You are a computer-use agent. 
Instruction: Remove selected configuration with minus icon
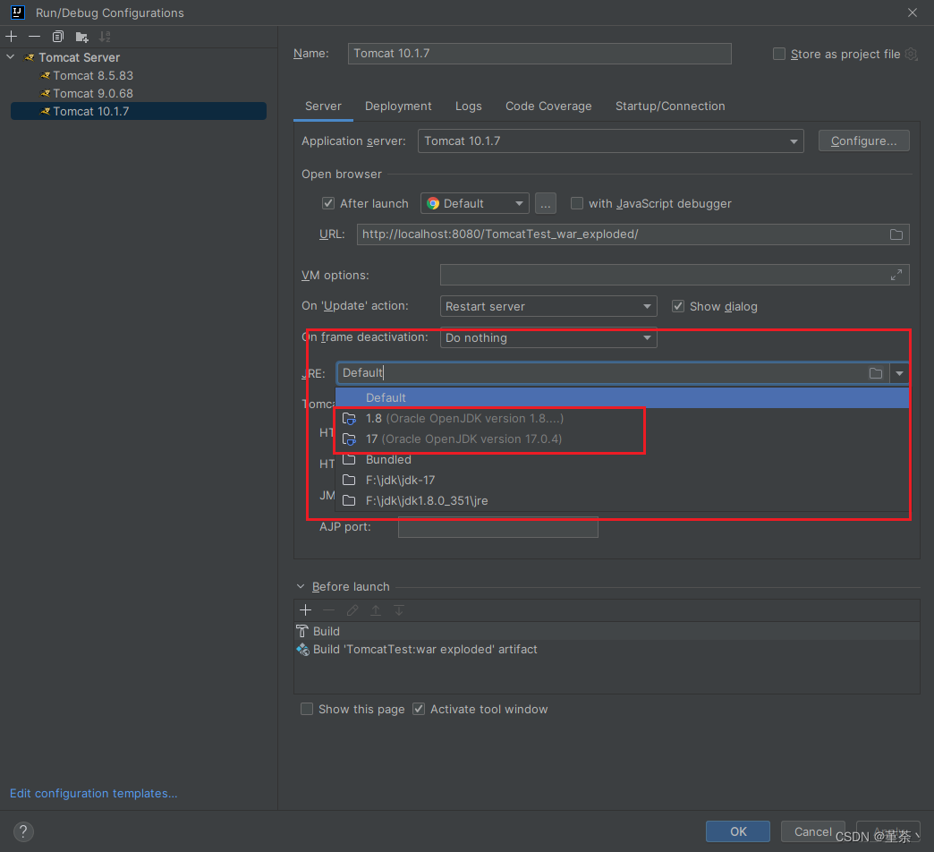(x=35, y=37)
